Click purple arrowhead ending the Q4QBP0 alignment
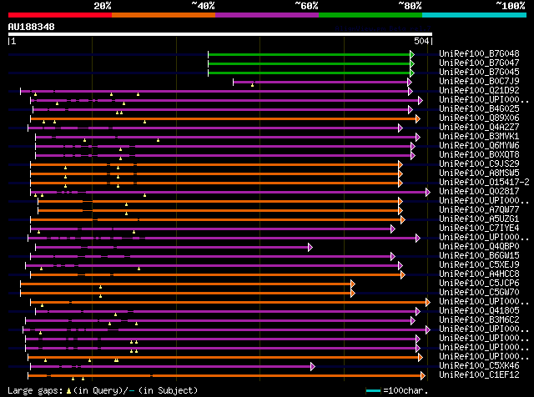 (x=310, y=248)
